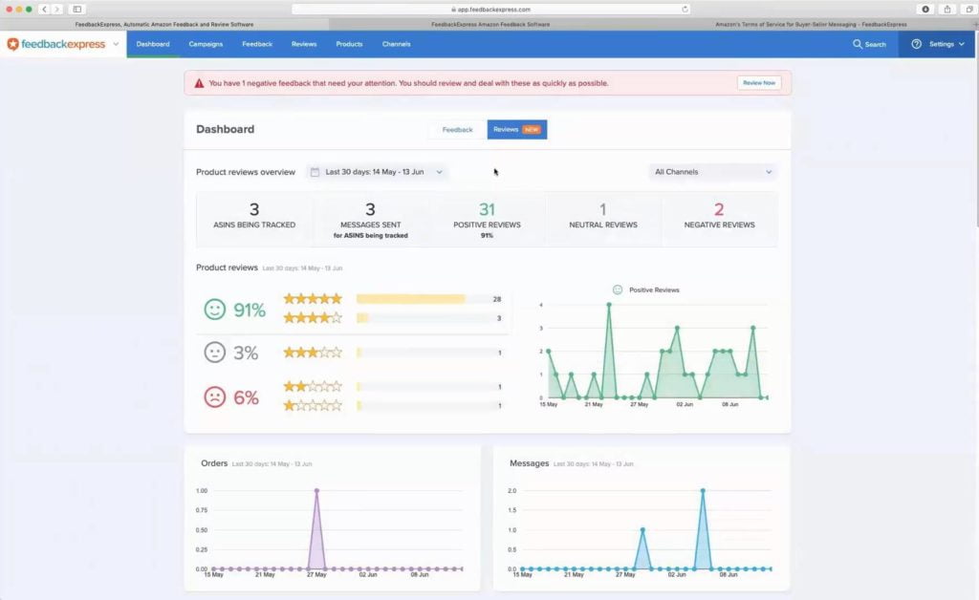Image resolution: width=979 pixels, height=600 pixels.
Task: Open the Channels nav item
Action: (397, 44)
